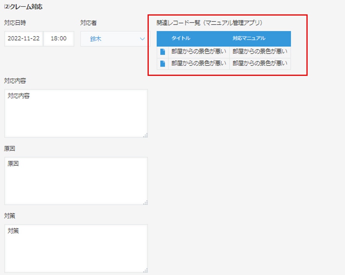
Task: Click the 対策 field label above the text area
Action: coord(9,216)
